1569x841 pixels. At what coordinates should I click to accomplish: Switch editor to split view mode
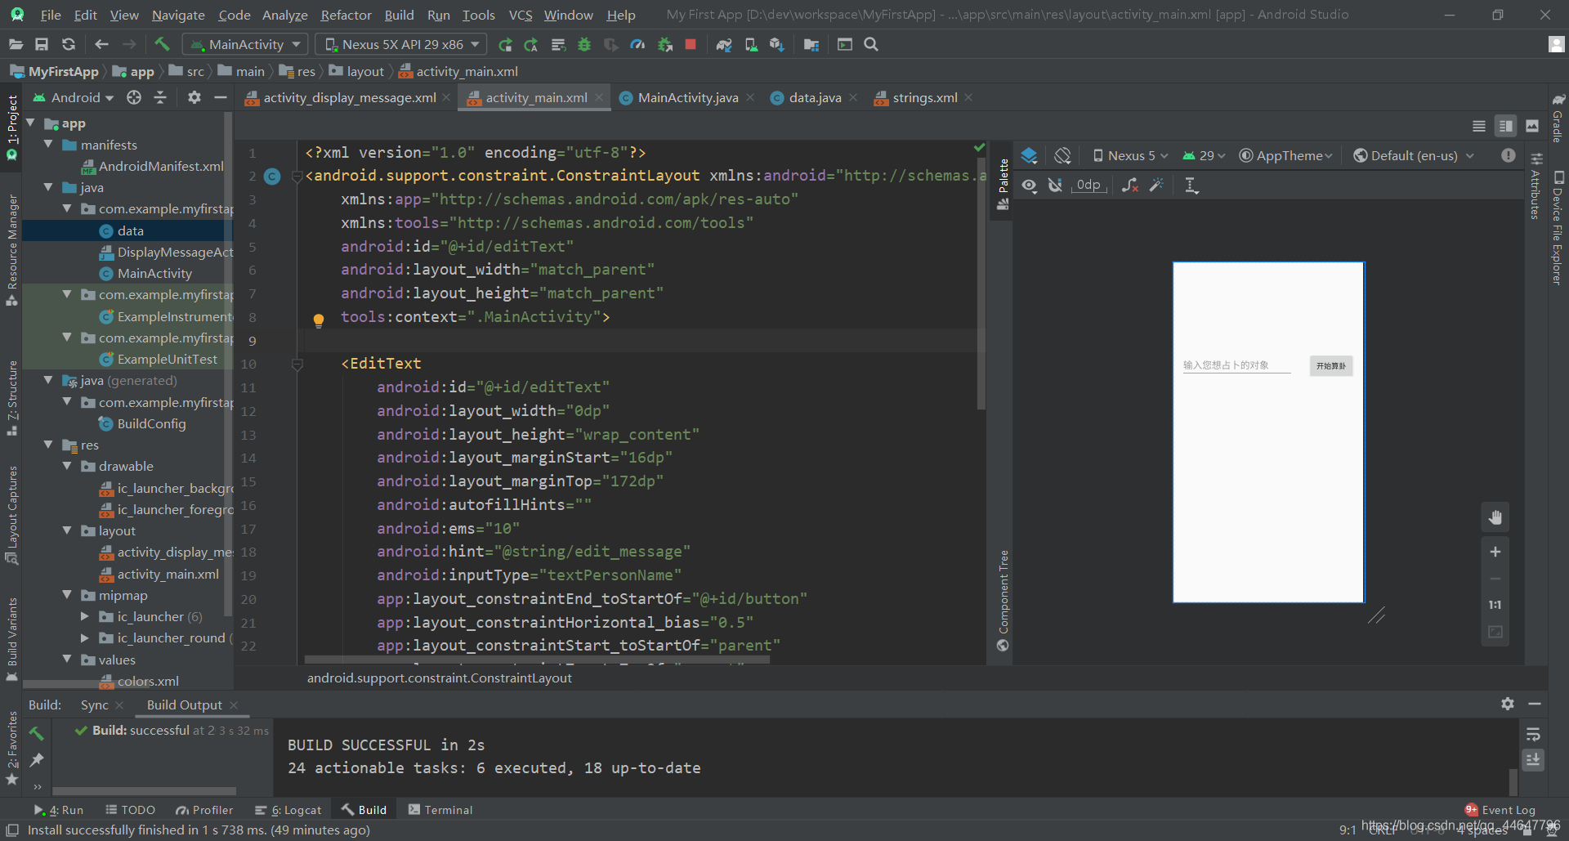point(1504,126)
